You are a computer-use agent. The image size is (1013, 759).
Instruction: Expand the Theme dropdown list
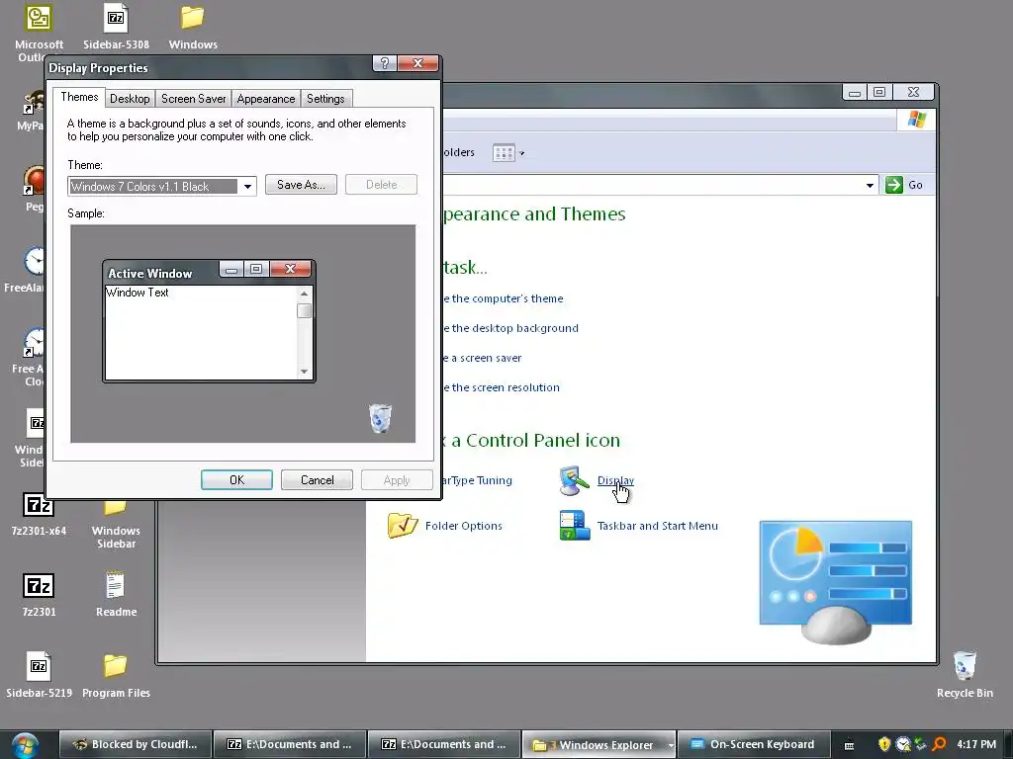click(x=247, y=187)
